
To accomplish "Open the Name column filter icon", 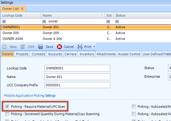I will (x=44, y=21).
